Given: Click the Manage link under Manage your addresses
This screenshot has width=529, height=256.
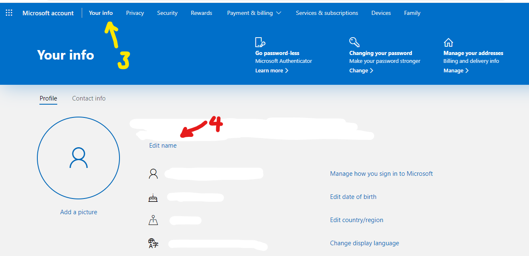Looking at the screenshot, I should point(456,71).
